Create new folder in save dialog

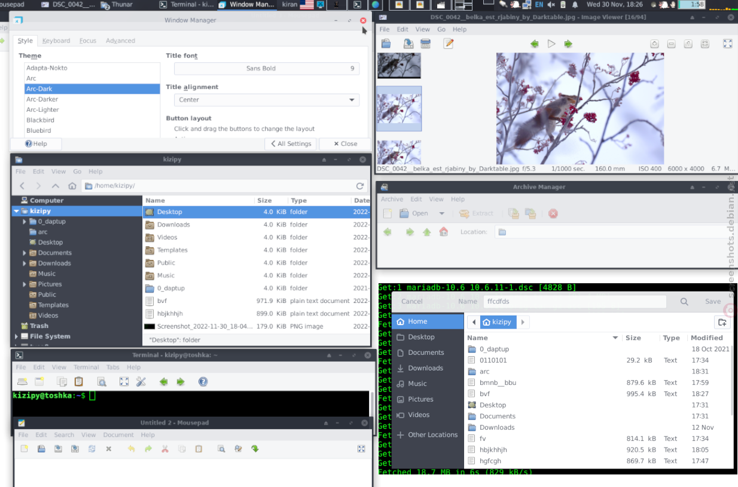click(x=722, y=322)
